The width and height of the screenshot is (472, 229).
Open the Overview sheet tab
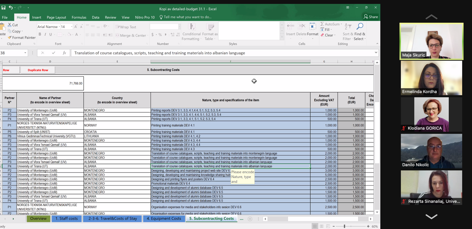[38, 219]
